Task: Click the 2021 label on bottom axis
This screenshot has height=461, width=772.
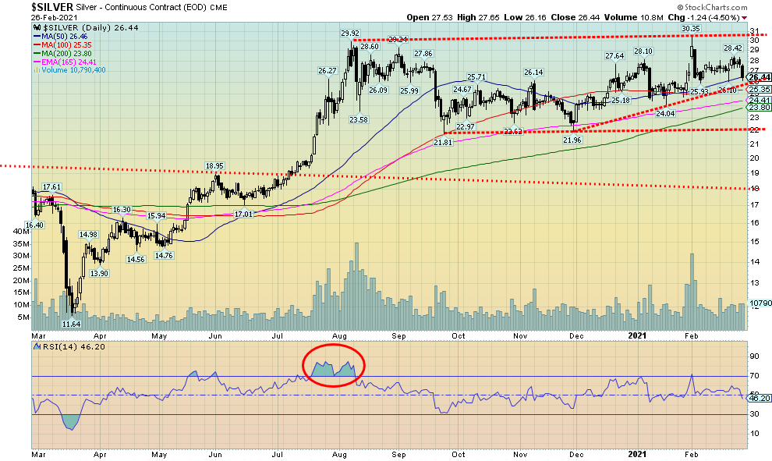Action: (x=637, y=452)
